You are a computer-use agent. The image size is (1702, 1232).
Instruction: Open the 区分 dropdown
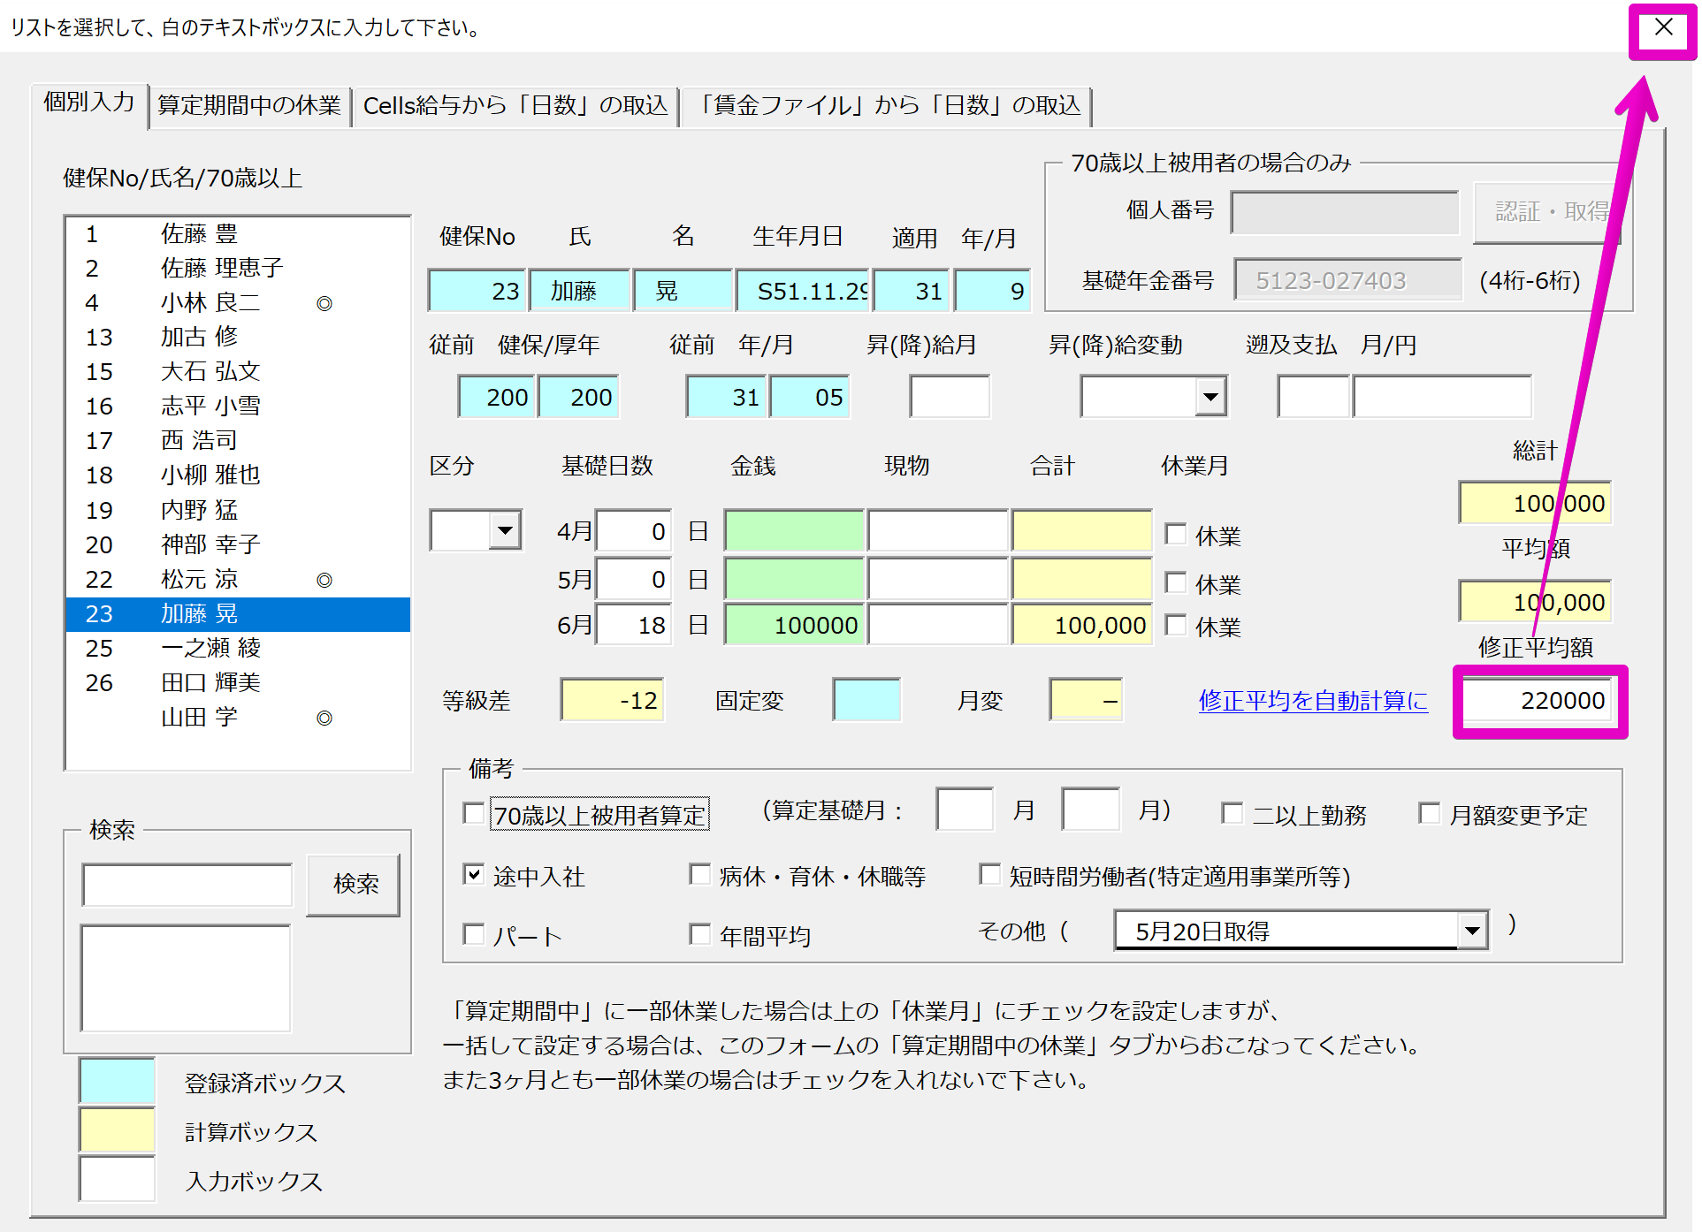505,531
